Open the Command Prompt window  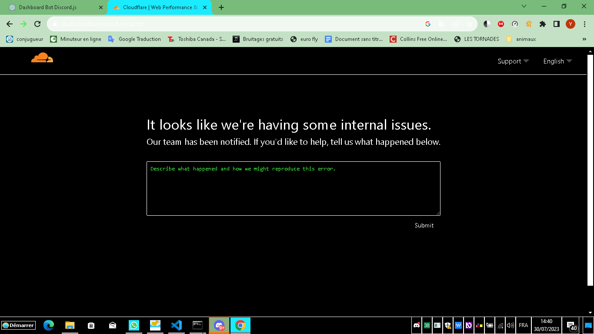point(197,325)
